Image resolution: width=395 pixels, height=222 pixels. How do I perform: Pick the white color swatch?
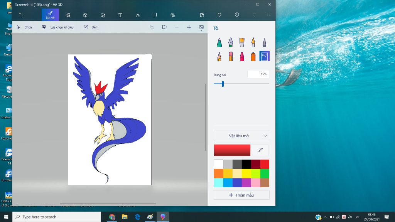218,164
